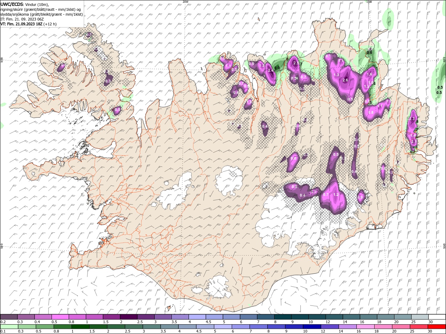Click the bottom legend swatch between 7 and 8

point(258,327)
